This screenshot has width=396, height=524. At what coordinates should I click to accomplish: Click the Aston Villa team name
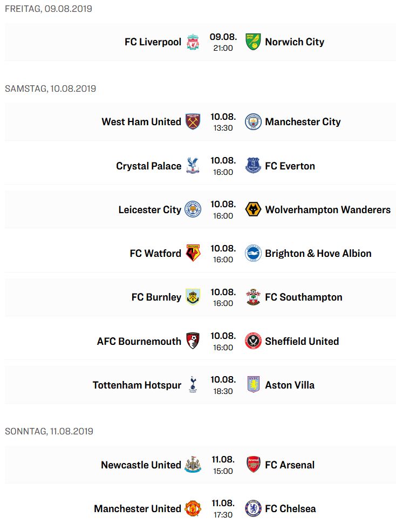coord(290,385)
